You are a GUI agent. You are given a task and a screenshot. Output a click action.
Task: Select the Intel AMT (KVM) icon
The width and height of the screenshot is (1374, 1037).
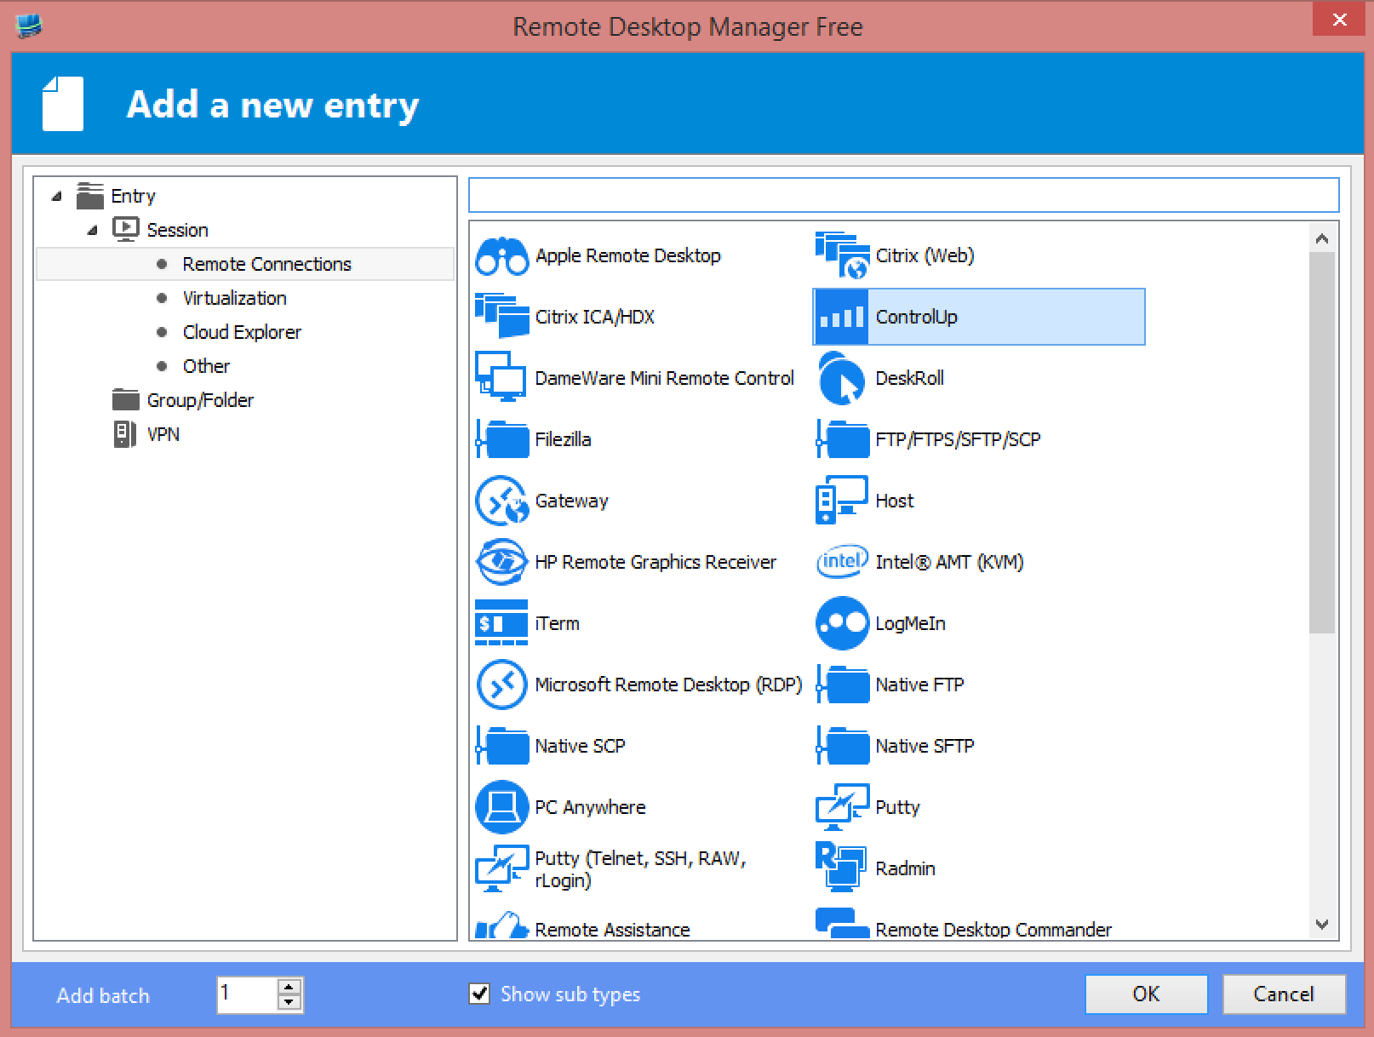[x=841, y=562]
